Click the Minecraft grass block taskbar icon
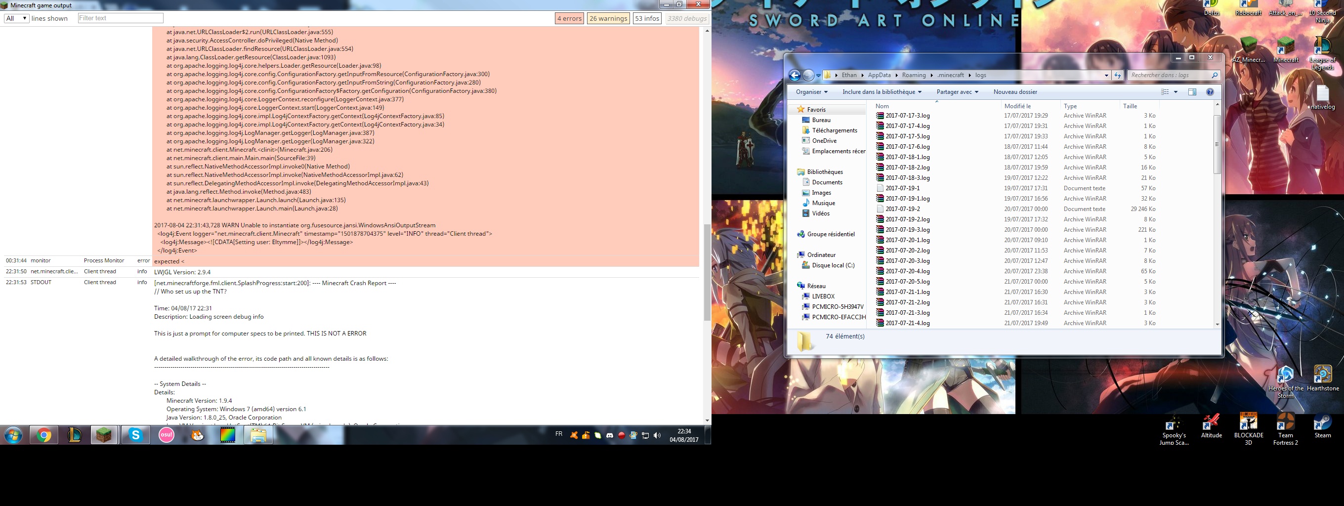 point(104,435)
